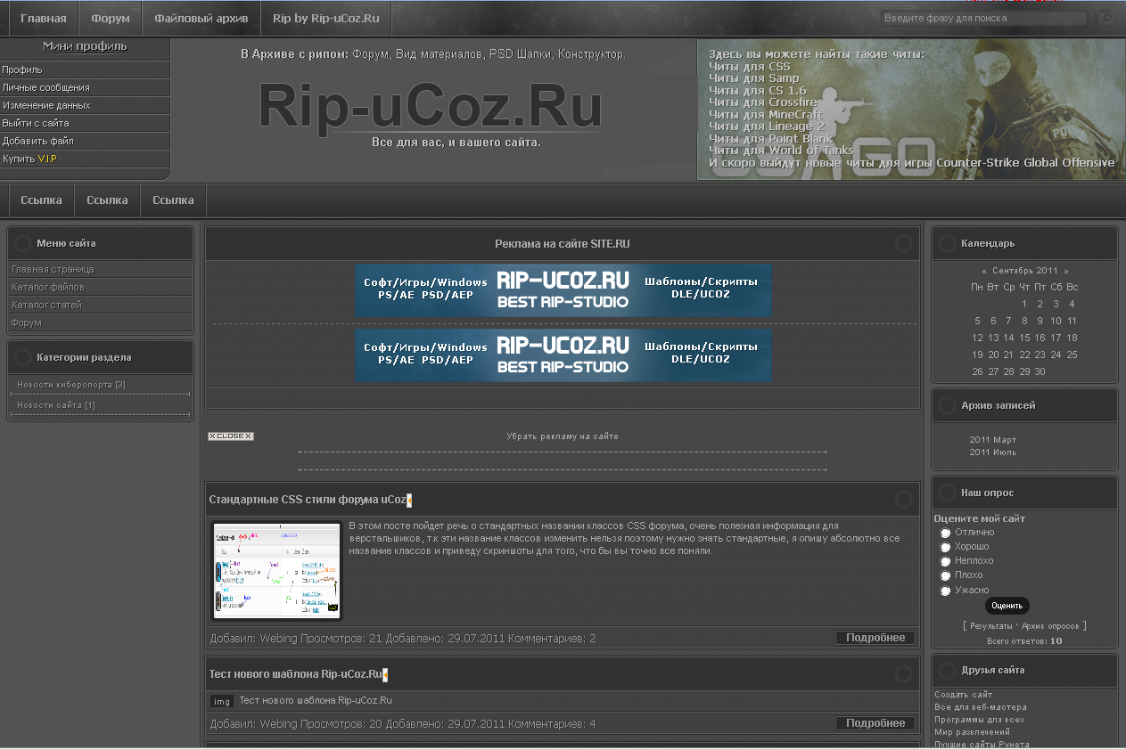Select the 'Отлично' poll option
Viewport: 1126px width, 750px height.
pos(945,533)
